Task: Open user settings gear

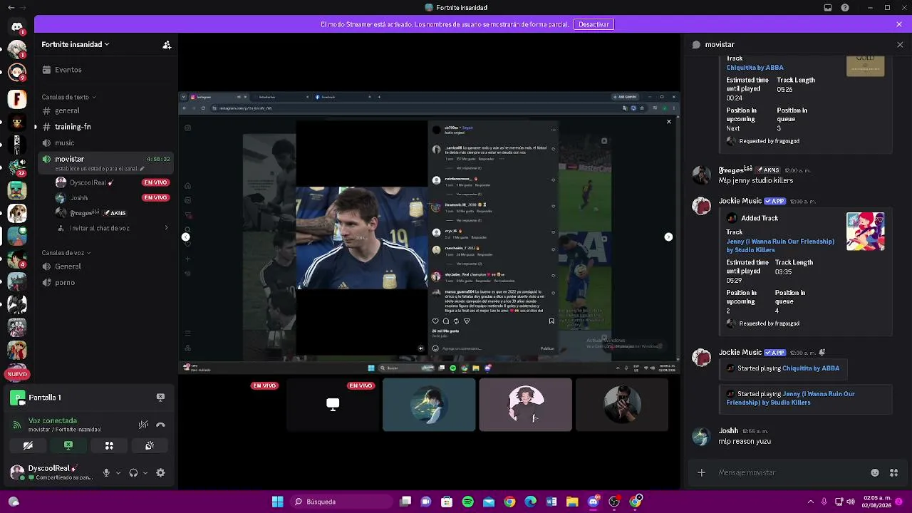Action: point(160,472)
